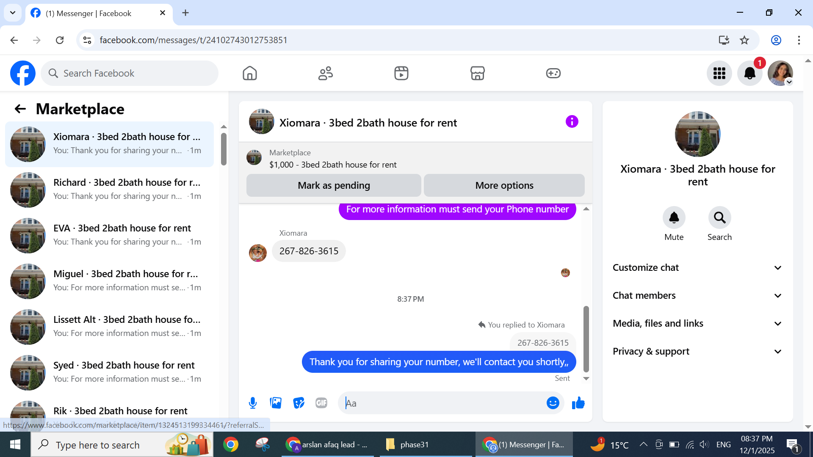Open the Miguel conversation in the list
813x457 pixels.
109,281
